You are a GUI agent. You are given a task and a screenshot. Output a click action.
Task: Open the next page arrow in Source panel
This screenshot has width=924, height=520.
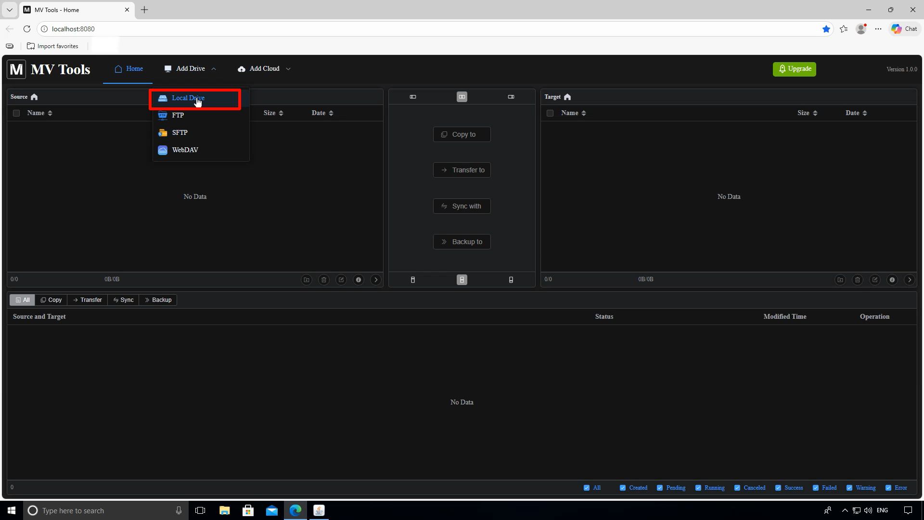tap(375, 280)
